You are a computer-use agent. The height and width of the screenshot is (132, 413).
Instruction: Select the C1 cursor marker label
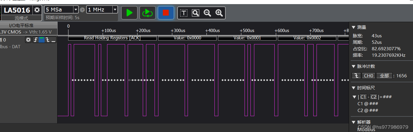click(363, 97)
